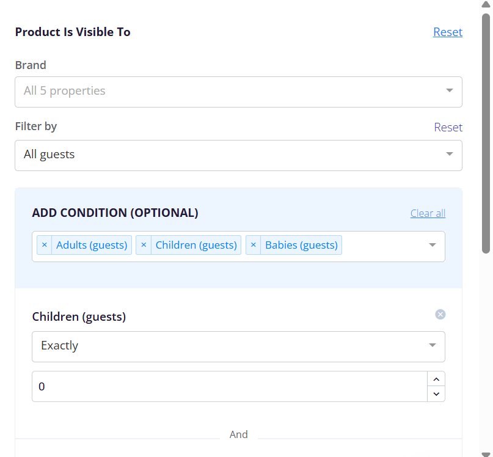
Task: Click the vertical scrollbar thumb
Action: click(x=486, y=133)
